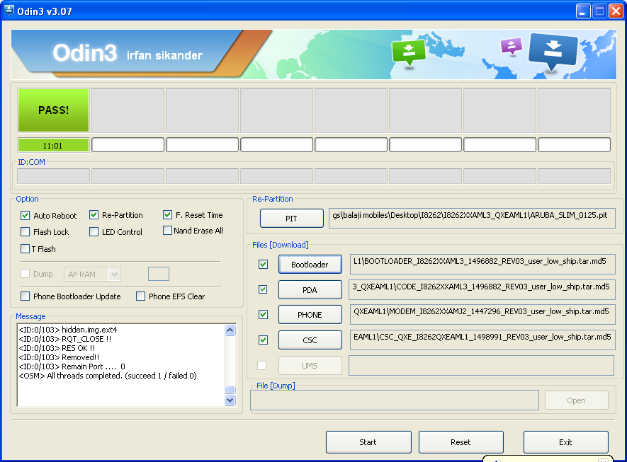Click the Exit button
The height and width of the screenshot is (462, 627).
click(566, 442)
